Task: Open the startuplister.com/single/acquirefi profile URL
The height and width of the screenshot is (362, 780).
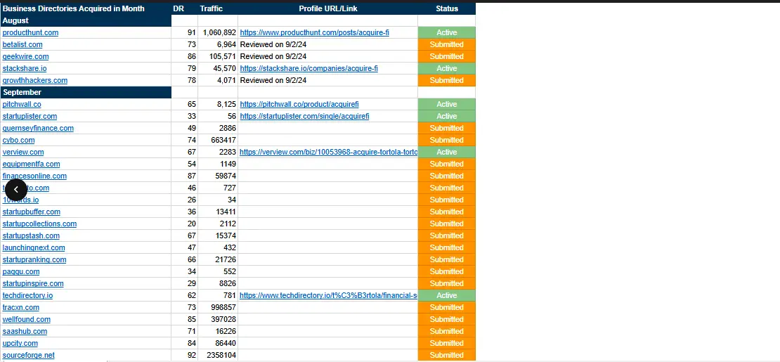Action: [x=304, y=116]
